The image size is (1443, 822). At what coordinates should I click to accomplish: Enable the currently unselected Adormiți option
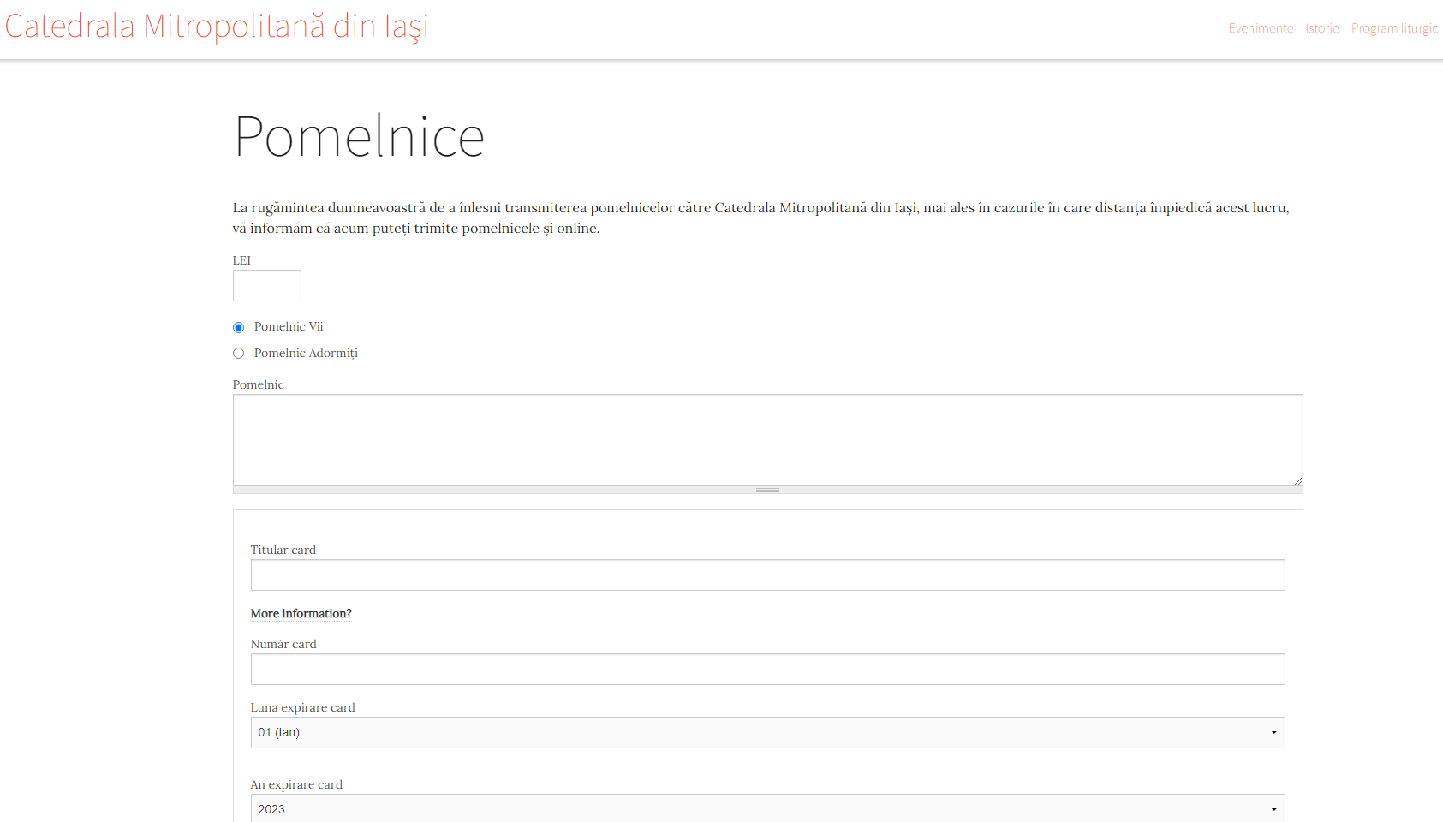(238, 353)
